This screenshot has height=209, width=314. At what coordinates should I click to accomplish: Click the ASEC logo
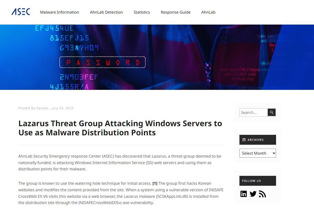[x=21, y=12]
